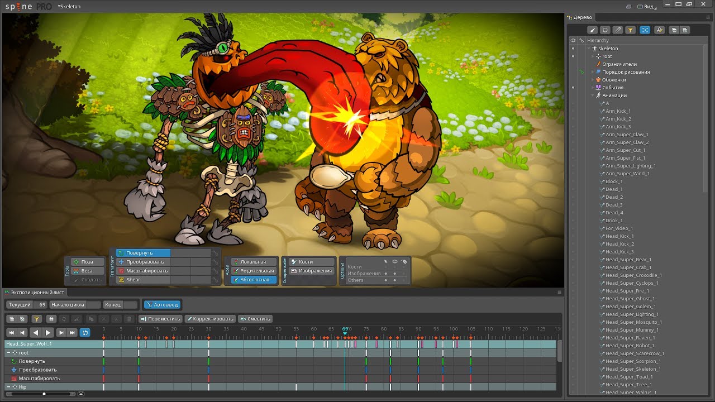Expand the root bone node in tree

(593, 56)
